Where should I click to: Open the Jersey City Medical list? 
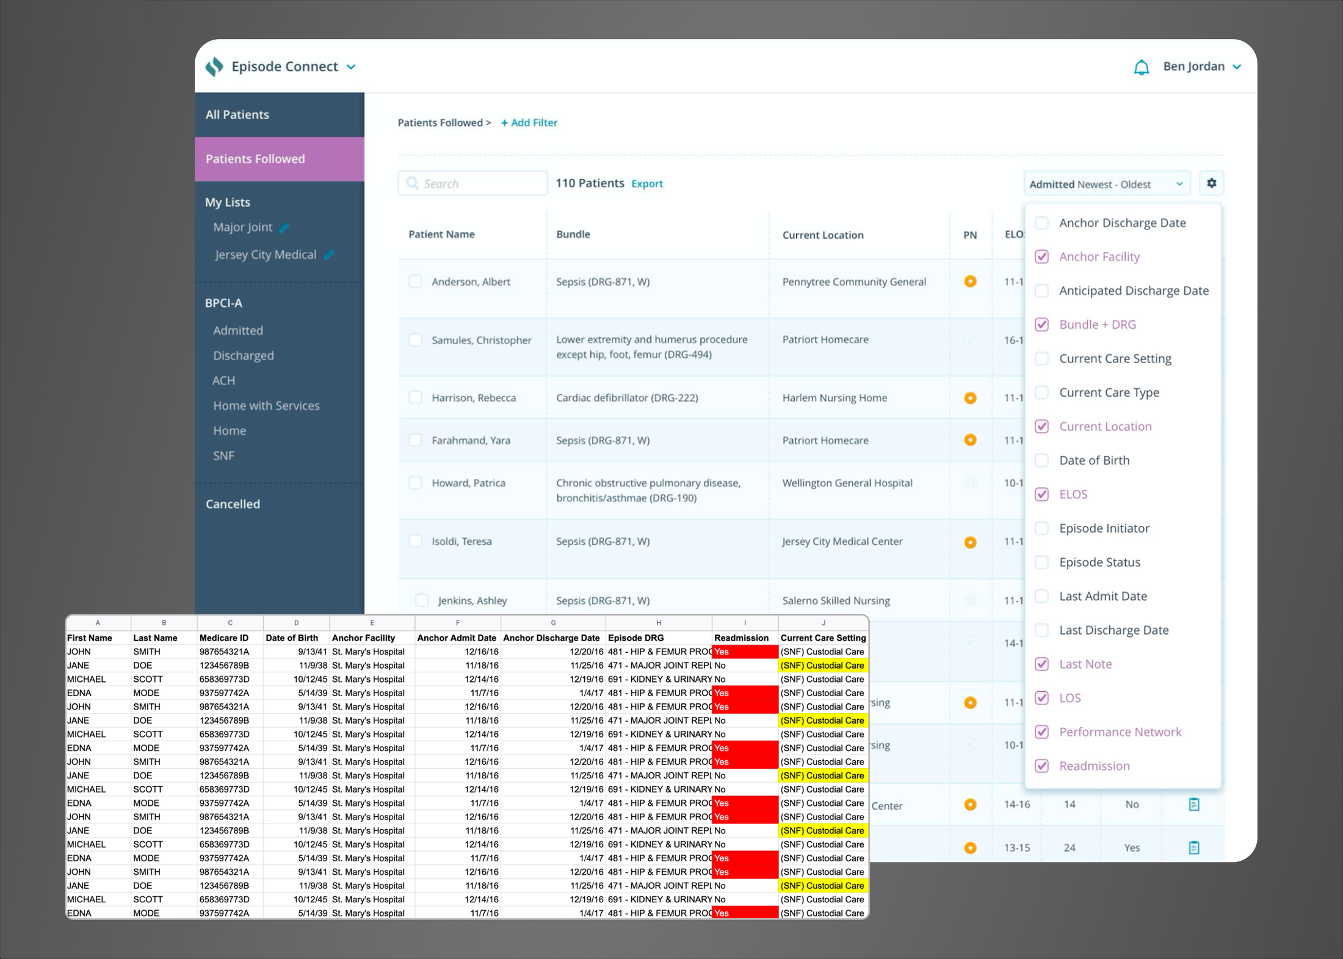(265, 255)
